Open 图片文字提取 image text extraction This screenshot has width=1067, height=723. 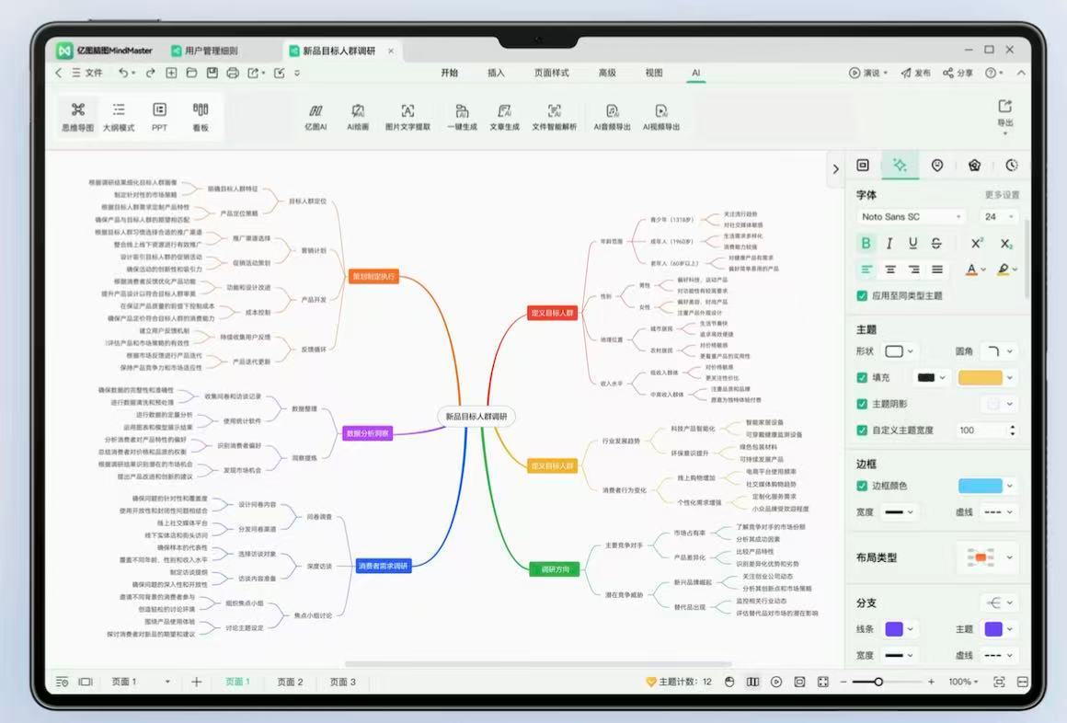pos(407,117)
